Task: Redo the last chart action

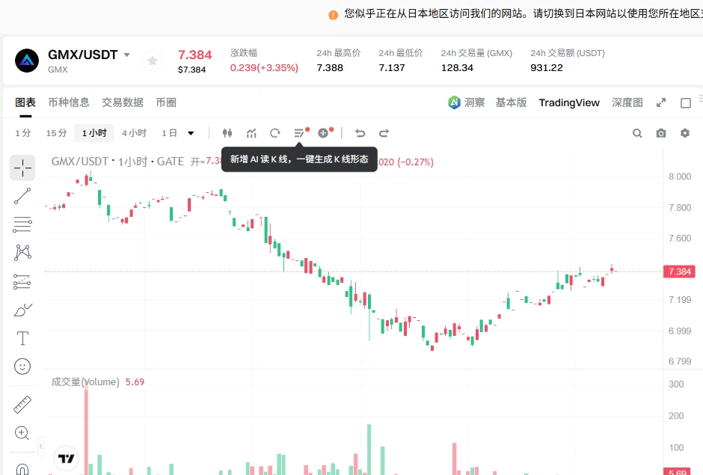Action: (384, 132)
